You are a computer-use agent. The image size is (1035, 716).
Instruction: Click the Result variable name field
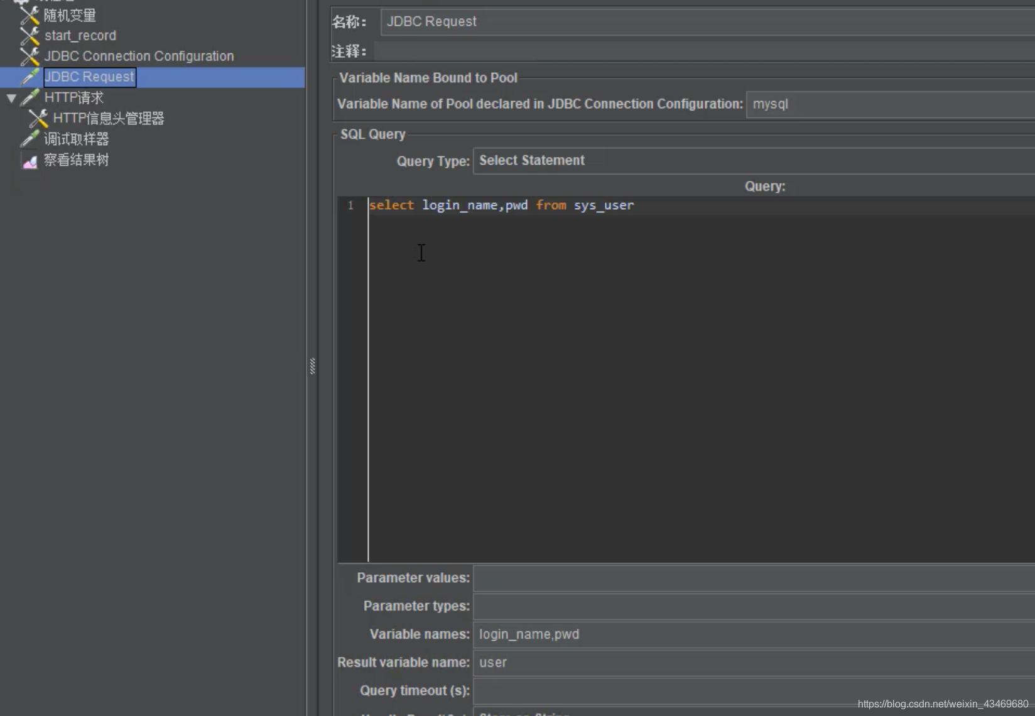[754, 663]
